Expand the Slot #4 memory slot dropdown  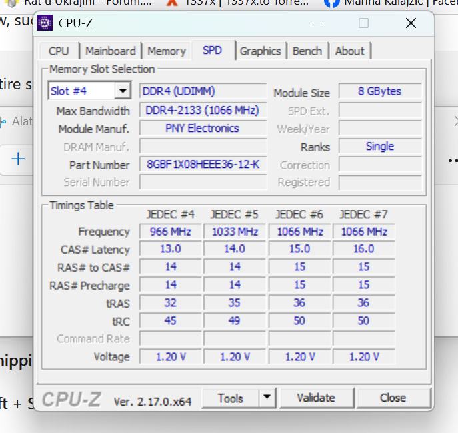(123, 91)
